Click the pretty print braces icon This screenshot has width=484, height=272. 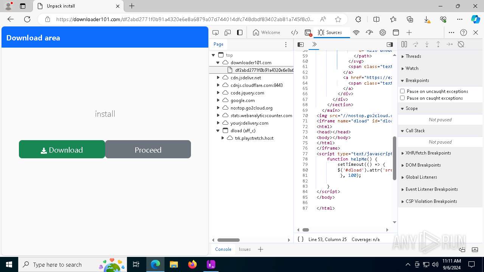tap(301, 239)
